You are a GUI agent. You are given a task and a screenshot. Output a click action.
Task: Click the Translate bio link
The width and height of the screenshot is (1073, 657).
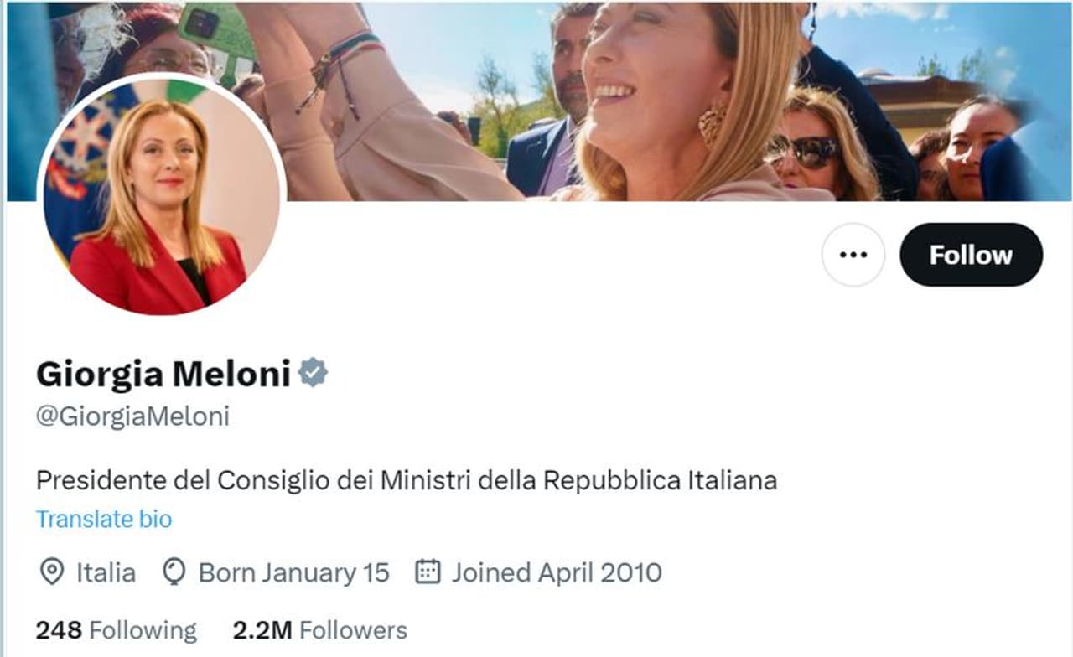(x=104, y=520)
